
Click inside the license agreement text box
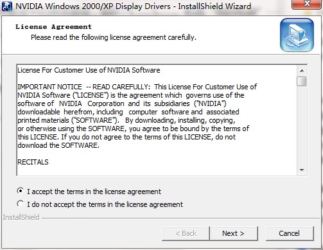tap(157, 120)
